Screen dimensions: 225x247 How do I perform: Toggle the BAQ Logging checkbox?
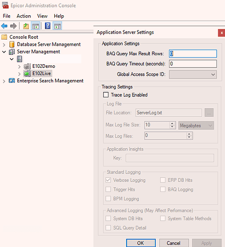pyautogui.click(x=163, y=189)
